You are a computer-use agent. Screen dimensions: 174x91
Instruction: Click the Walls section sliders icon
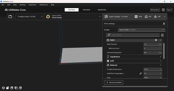point(156,40)
